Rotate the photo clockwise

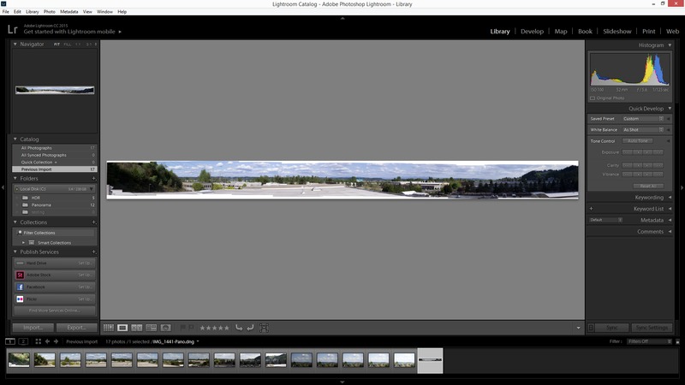tap(250, 328)
